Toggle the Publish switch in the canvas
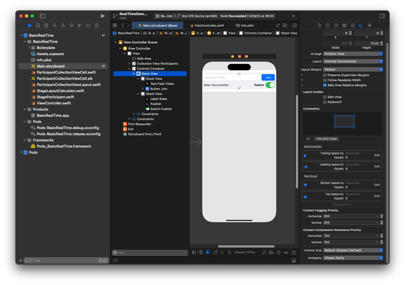 270,85
